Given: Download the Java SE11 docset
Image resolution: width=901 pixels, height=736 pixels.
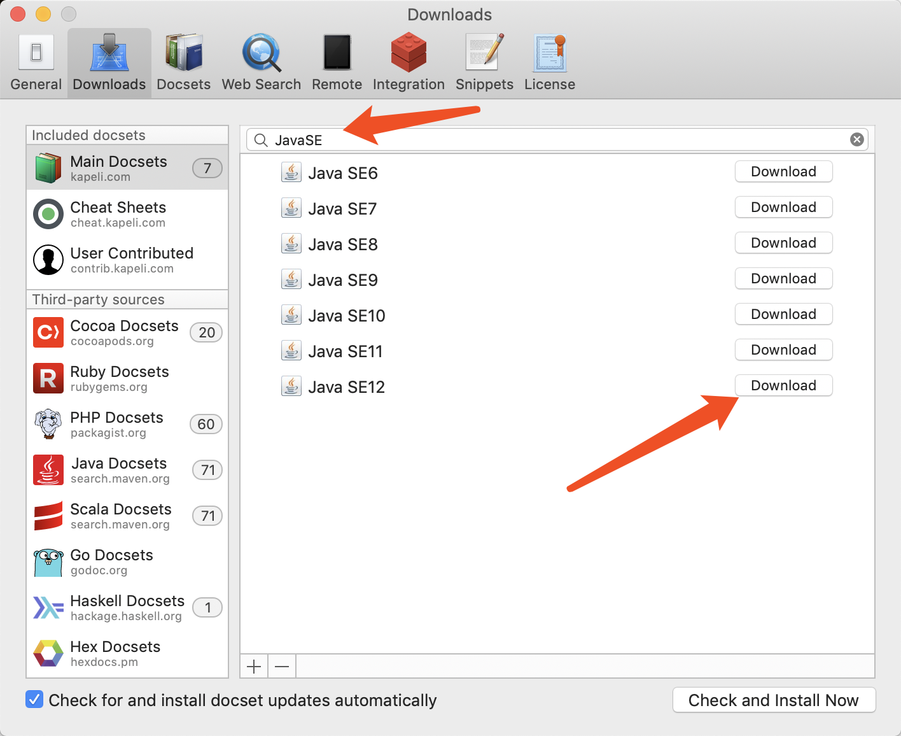Looking at the screenshot, I should (x=784, y=350).
